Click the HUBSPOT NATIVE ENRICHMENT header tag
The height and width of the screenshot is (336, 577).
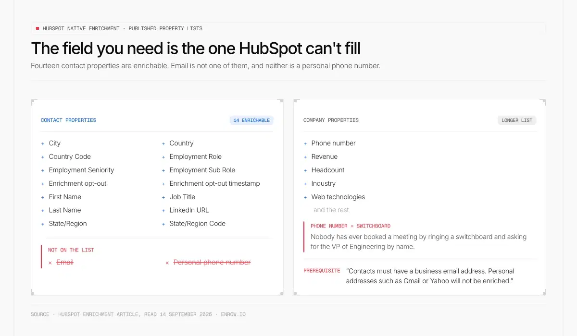pyautogui.click(x=123, y=29)
